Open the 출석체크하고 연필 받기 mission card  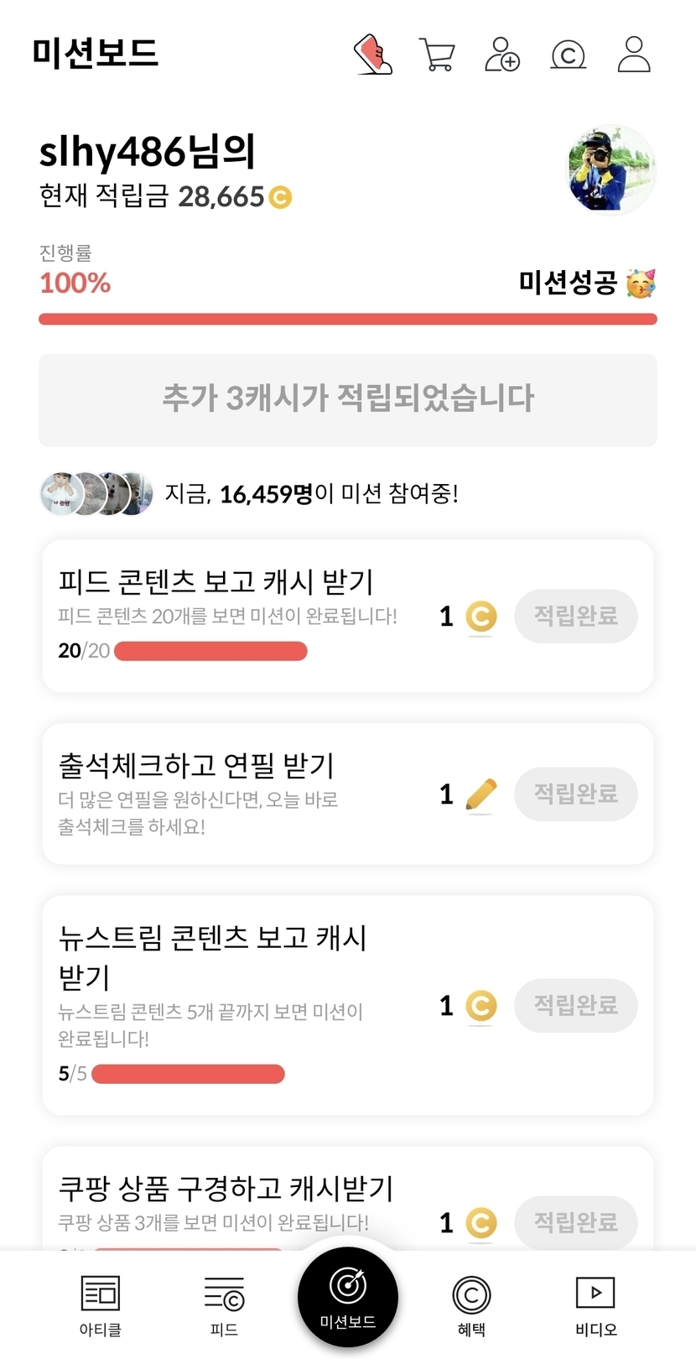(235, 794)
